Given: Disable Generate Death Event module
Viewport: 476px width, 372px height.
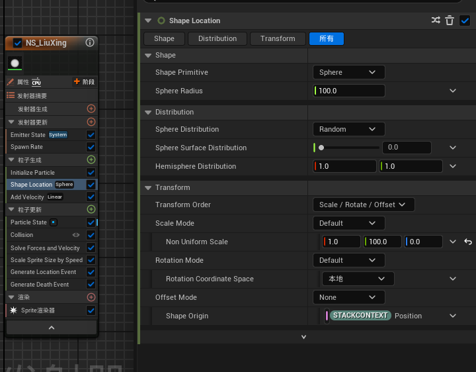Looking at the screenshot, I should [x=91, y=284].
